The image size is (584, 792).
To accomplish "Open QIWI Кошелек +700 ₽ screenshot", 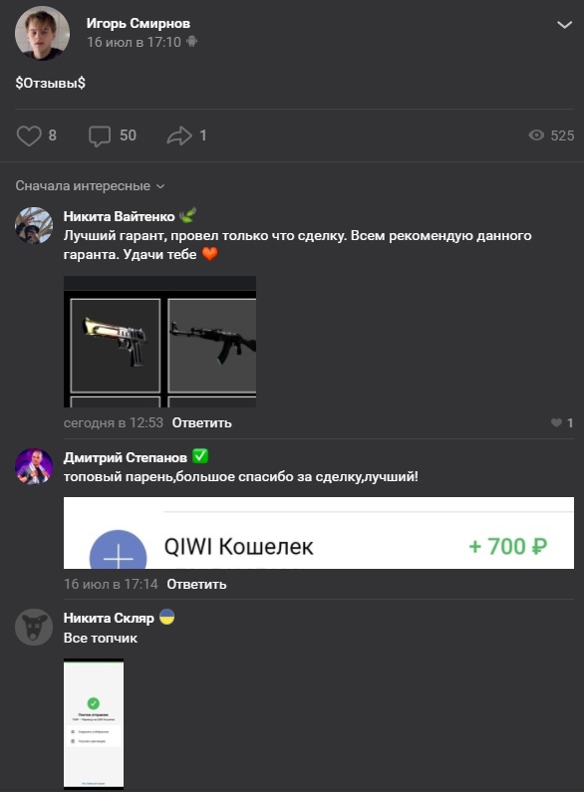I will point(319,533).
